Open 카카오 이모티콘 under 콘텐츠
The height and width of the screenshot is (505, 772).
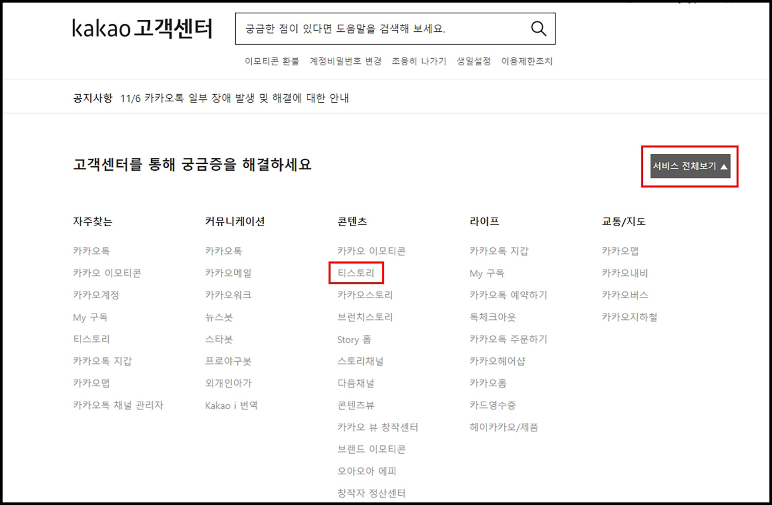coord(372,251)
